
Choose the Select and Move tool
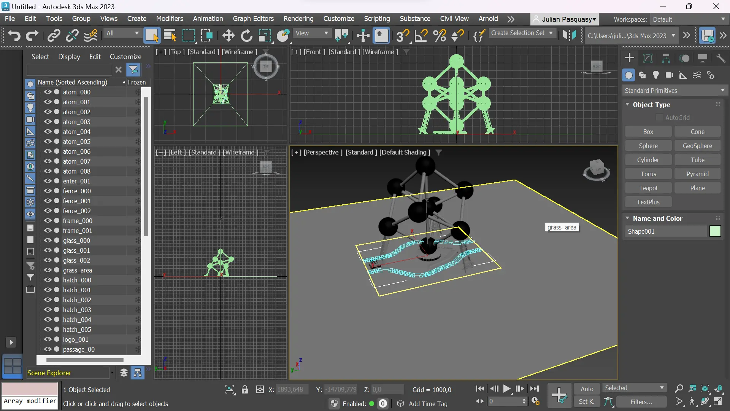coord(228,36)
